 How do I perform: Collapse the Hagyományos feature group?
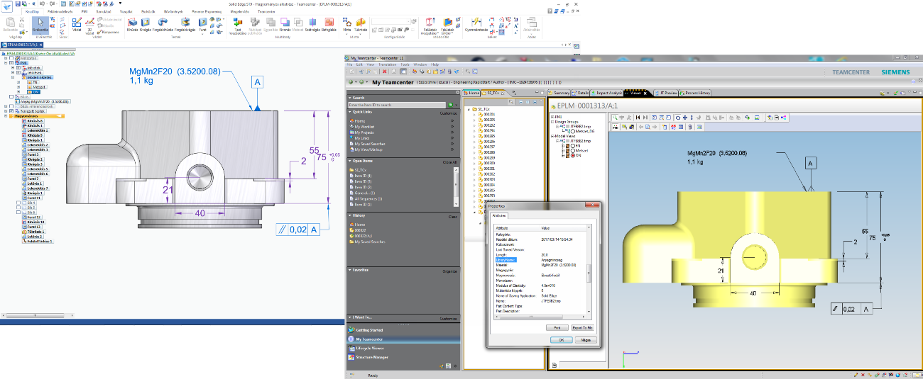(x=6, y=116)
